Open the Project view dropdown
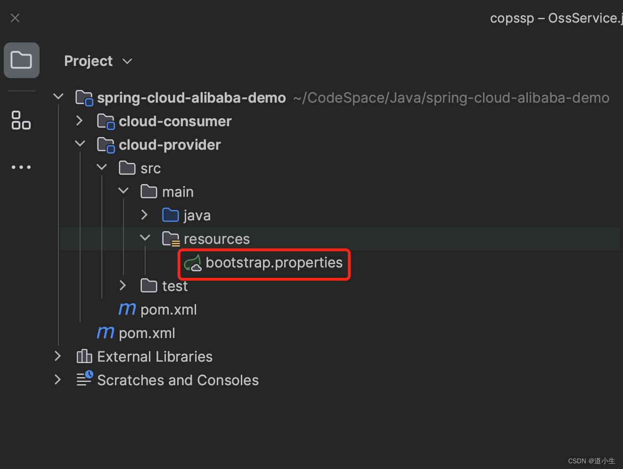The width and height of the screenshot is (623, 469). [127, 61]
